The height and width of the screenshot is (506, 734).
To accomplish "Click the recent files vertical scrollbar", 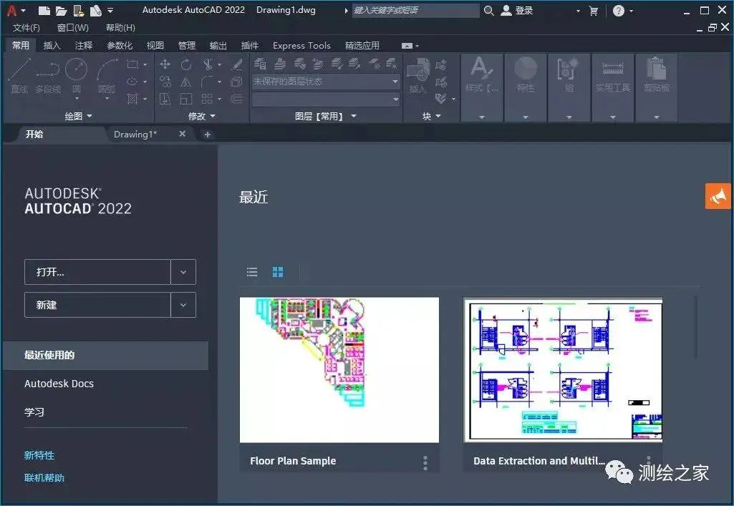I will pos(695,326).
